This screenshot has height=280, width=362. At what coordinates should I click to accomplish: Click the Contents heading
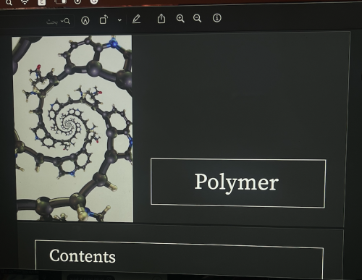pyautogui.click(x=83, y=256)
